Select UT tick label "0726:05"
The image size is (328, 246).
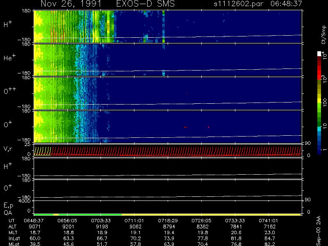[x=201, y=221]
